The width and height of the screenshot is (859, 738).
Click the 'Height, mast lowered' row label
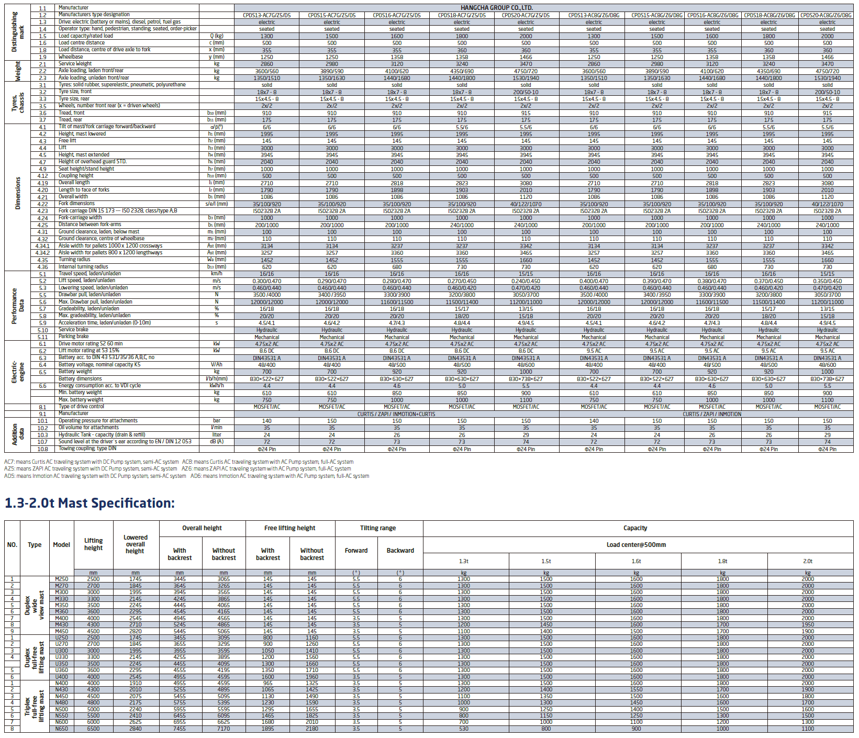[82, 134]
